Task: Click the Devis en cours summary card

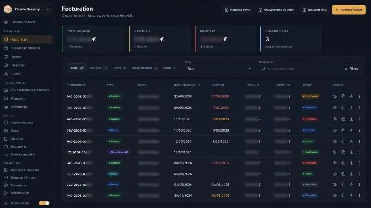Action: coord(290,39)
